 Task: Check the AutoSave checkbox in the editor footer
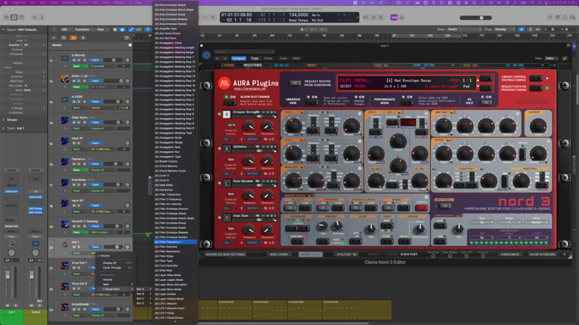[434, 256]
